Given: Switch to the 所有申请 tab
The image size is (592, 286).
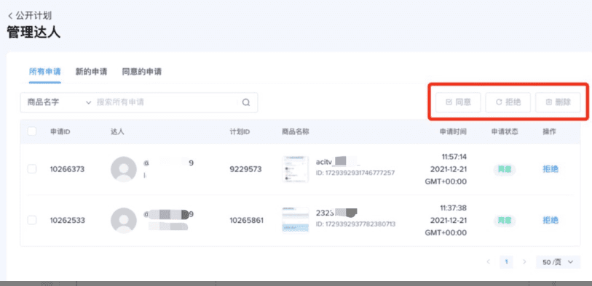Looking at the screenshot, I should (x=45, y=71).
